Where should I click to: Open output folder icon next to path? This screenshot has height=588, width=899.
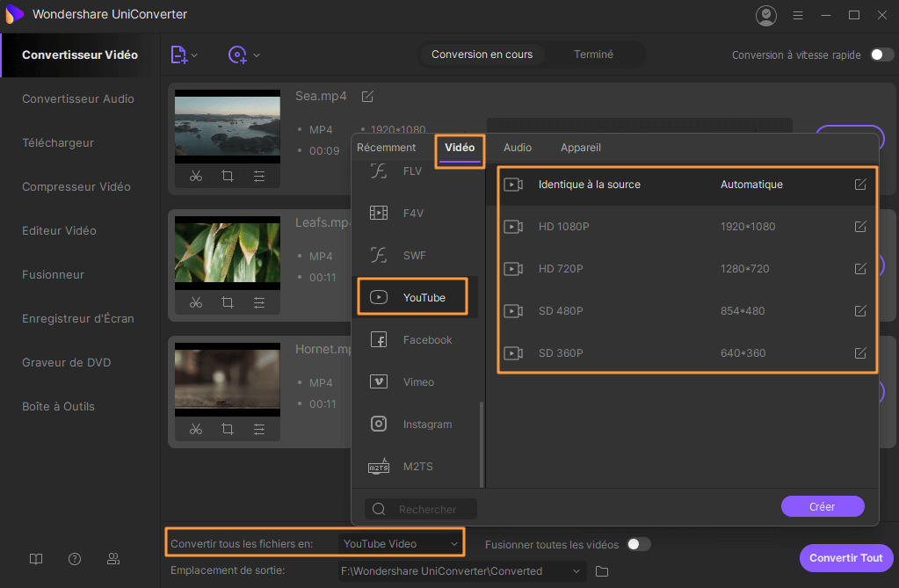tap(602, 571)
